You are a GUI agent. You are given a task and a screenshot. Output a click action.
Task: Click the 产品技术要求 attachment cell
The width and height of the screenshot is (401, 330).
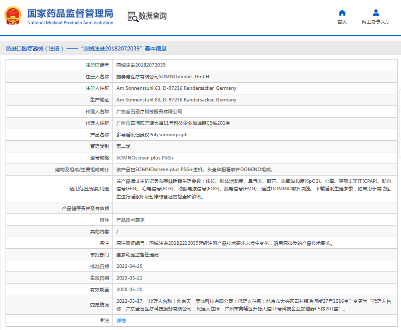[x=130, y=220]
